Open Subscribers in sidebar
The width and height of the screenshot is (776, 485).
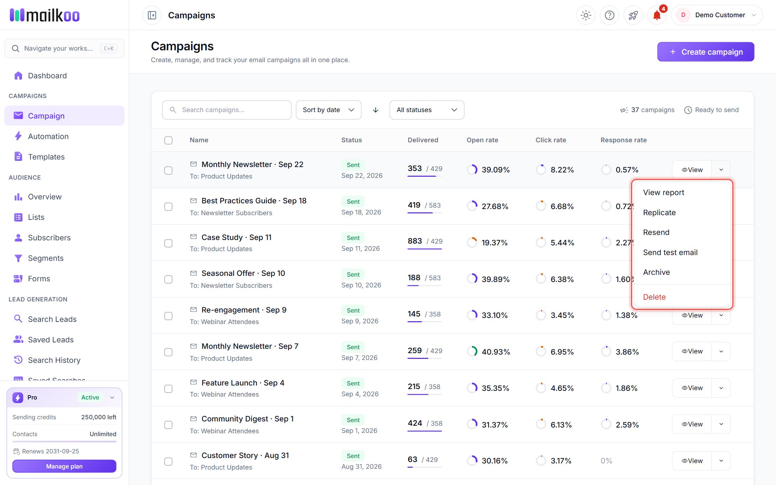(64, 237)
